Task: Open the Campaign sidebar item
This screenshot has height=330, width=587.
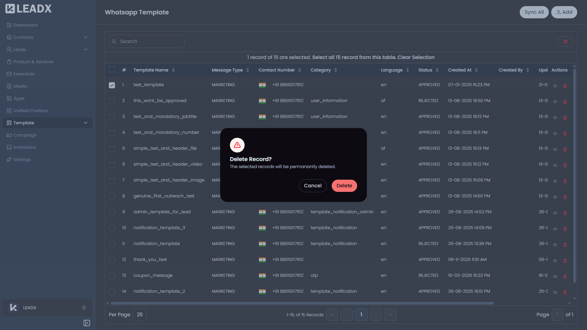Action: tap(25, 135)
